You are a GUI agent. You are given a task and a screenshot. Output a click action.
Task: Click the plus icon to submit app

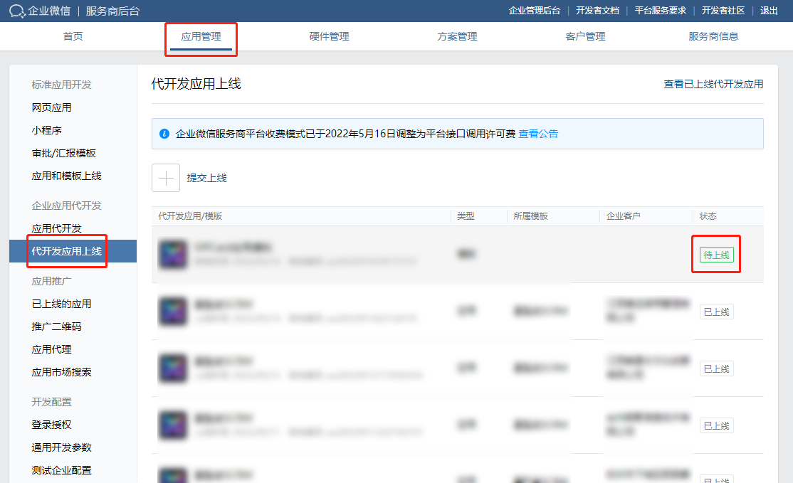click(165, 177)
